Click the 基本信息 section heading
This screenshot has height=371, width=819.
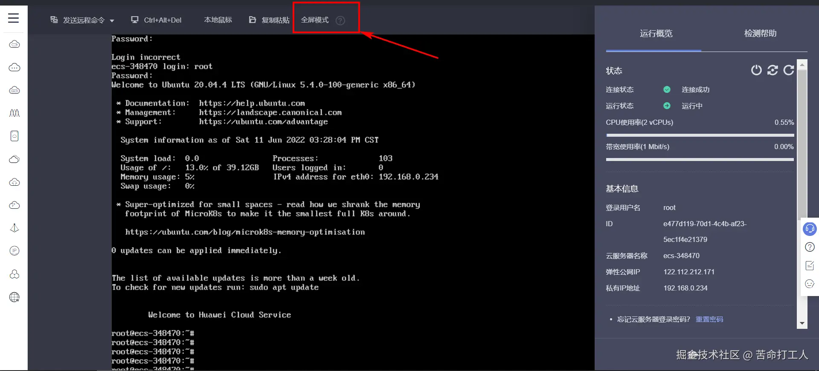622,189
